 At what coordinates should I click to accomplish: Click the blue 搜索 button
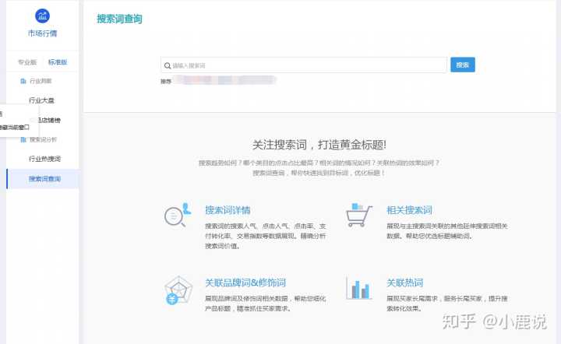pos(463,65)
